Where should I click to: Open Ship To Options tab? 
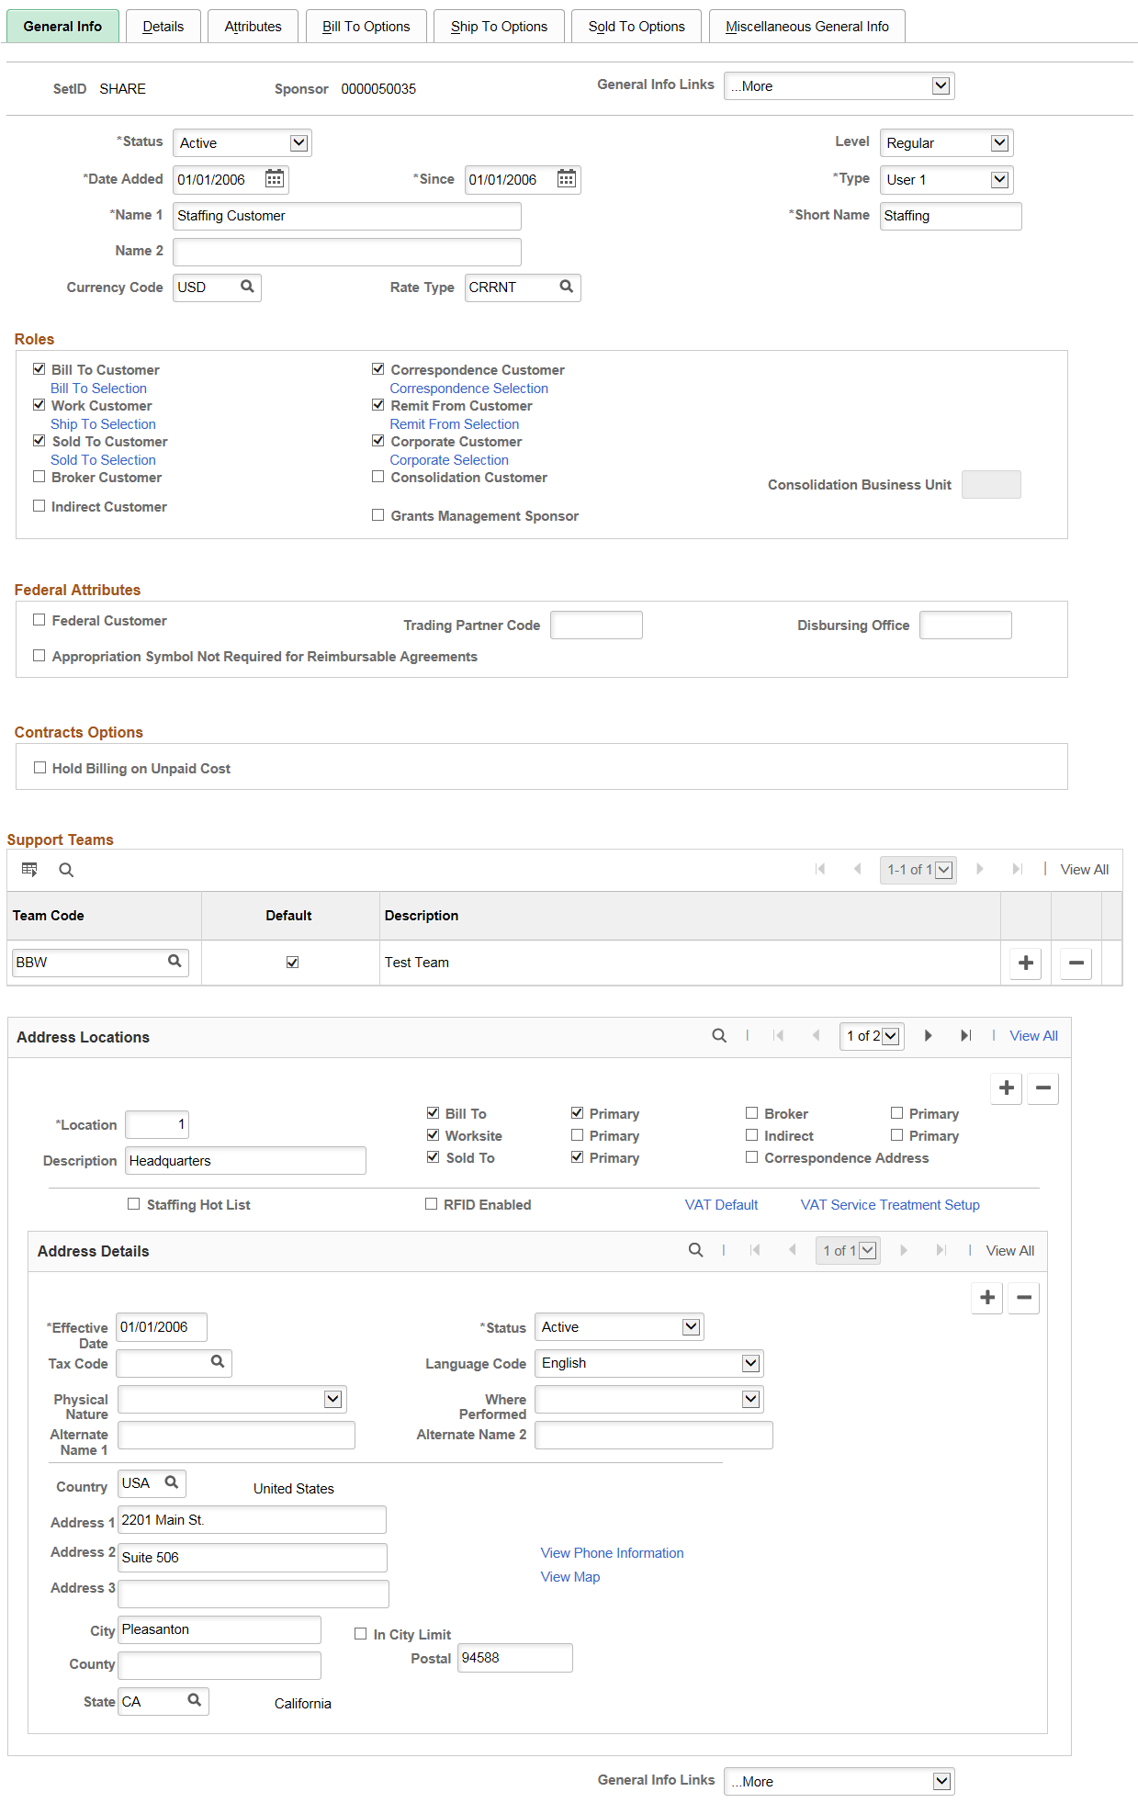coord(499,26)
